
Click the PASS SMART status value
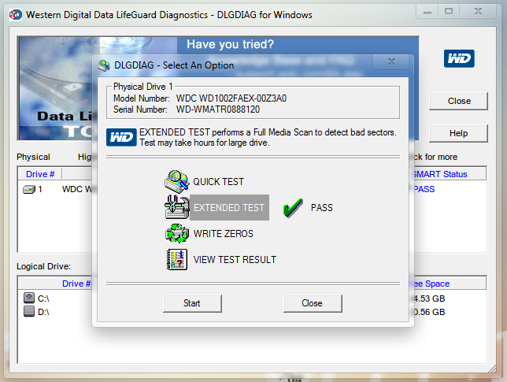(x=424, y=189)
